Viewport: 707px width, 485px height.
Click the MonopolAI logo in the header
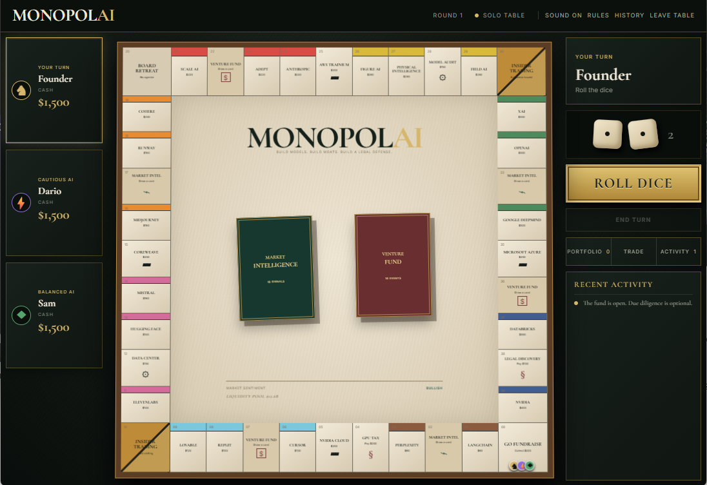point(64,15)
